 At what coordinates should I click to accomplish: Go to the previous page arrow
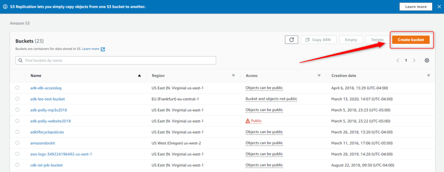click(x=398, y=60)
